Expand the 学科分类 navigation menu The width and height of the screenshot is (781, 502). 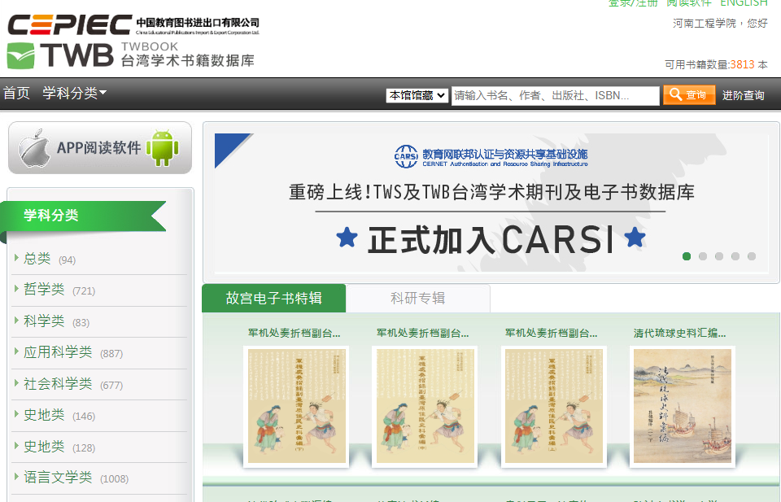[x=74, y=93]
